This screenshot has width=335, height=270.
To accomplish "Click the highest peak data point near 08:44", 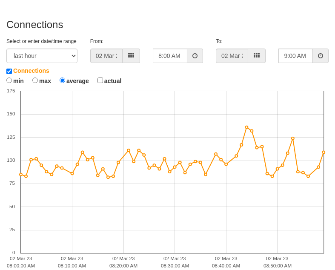I will [x=246, y=127].
